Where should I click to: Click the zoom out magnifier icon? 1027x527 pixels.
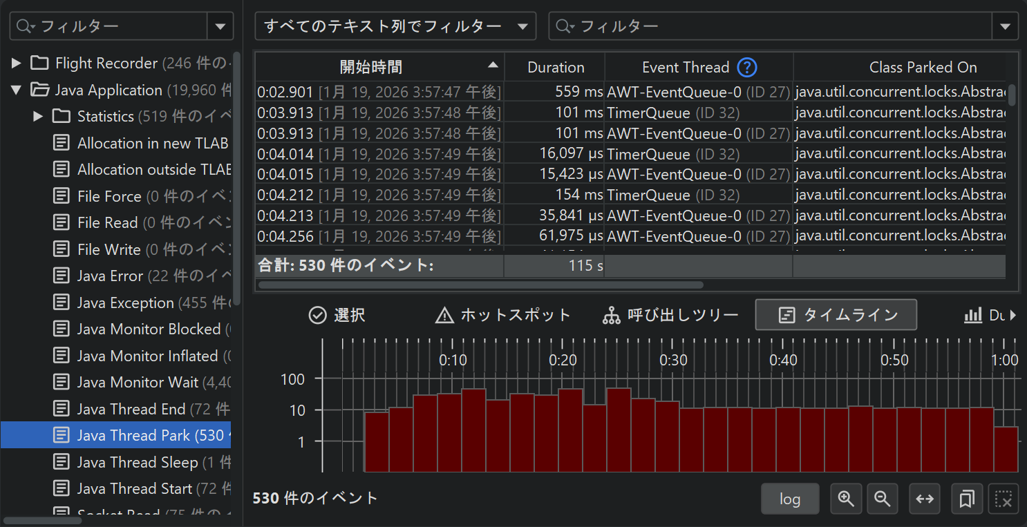[882, 499]
